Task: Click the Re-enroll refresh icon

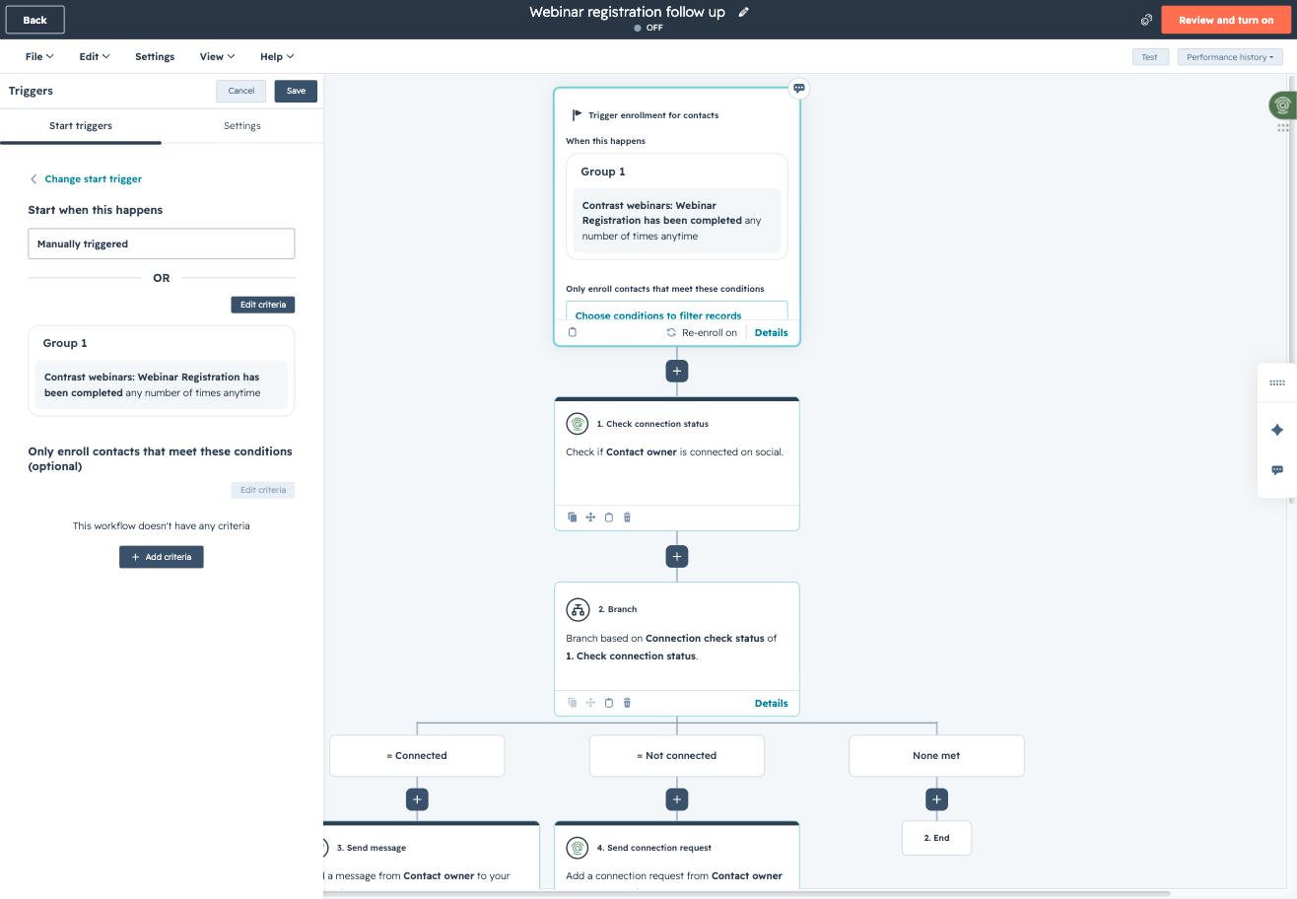Action: click(671, 332)
